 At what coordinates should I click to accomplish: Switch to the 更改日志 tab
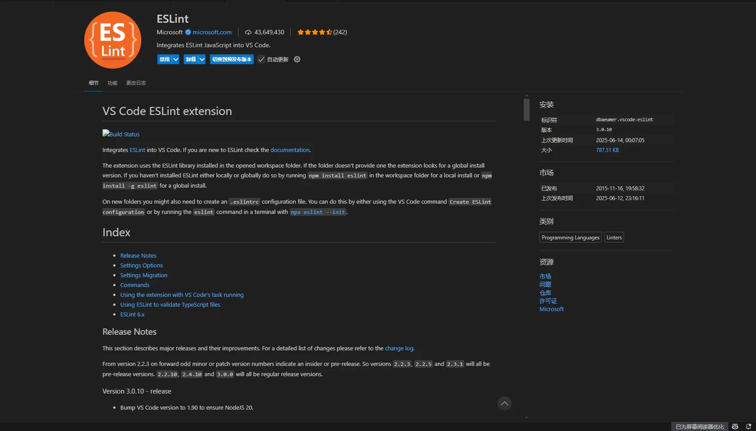[136, 83]
